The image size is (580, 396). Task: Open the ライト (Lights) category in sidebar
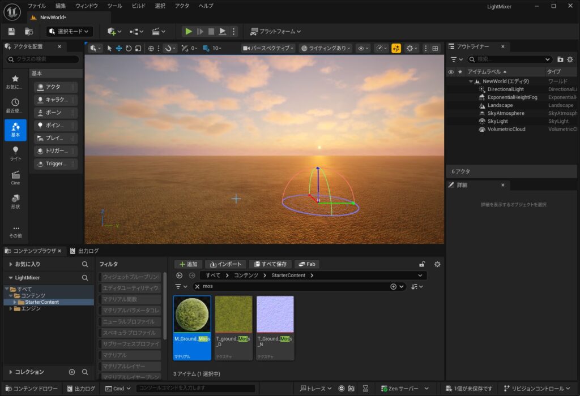coord(15,154)
